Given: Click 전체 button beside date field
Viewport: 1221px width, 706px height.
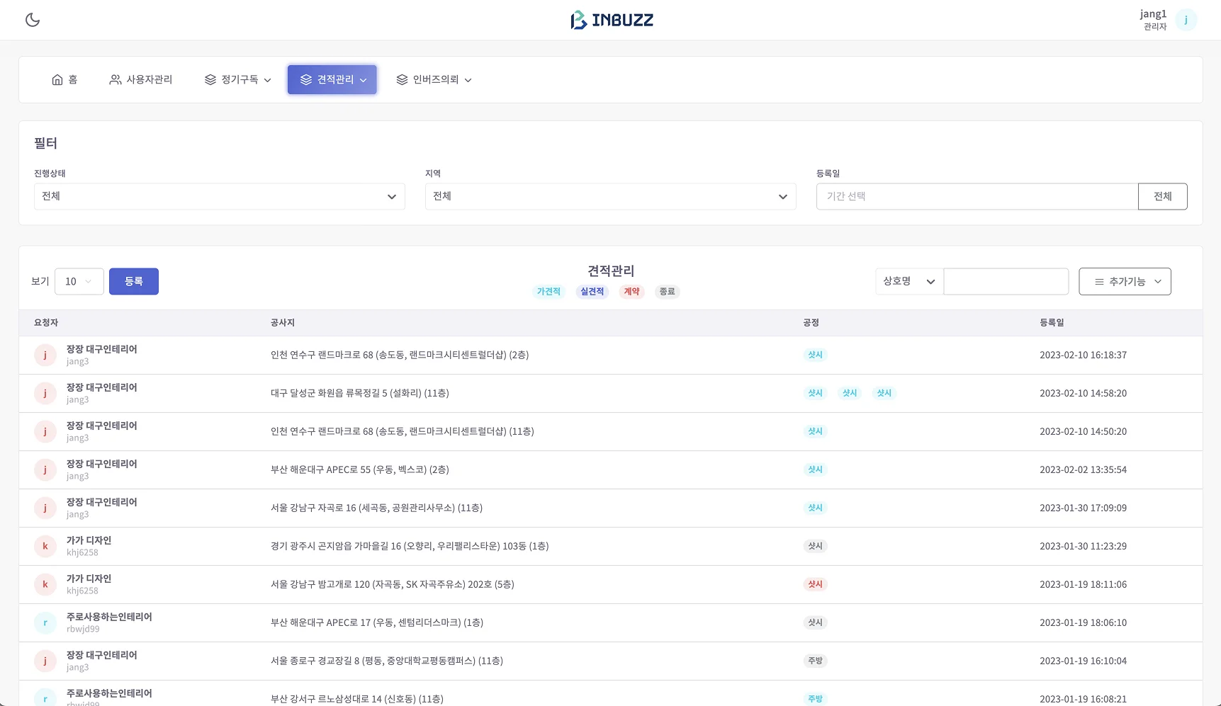Looking at the screenshot, I should pos(1163,196).
